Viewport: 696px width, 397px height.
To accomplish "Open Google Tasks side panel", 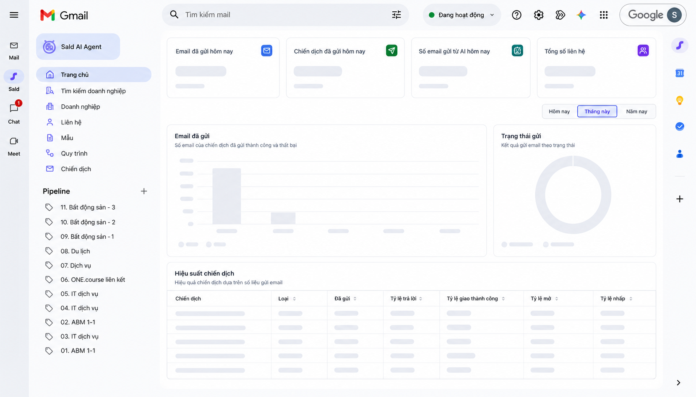I will (x=680, y=126).
